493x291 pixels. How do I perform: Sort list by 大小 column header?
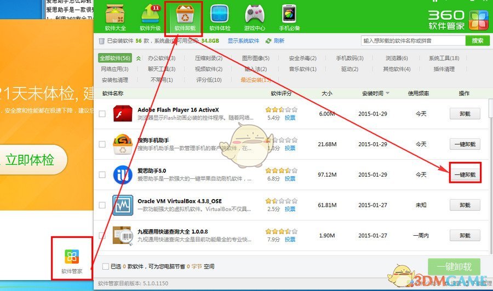click(326, 93)
